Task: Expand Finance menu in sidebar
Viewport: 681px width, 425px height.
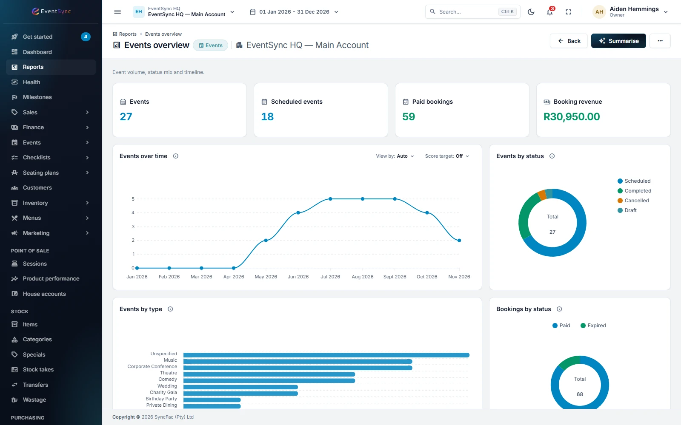Action: [x=51, y=127]
